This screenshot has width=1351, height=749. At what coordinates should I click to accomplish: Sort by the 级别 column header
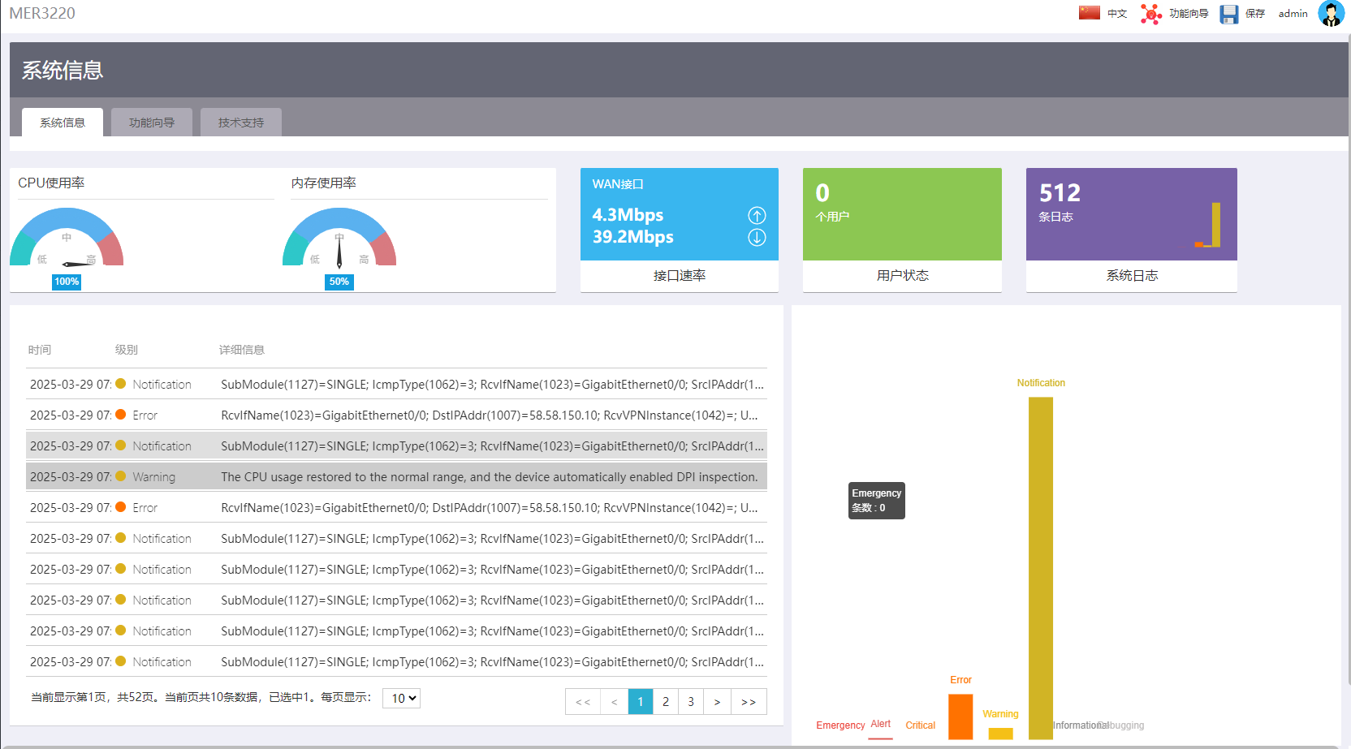coord(127,350)
